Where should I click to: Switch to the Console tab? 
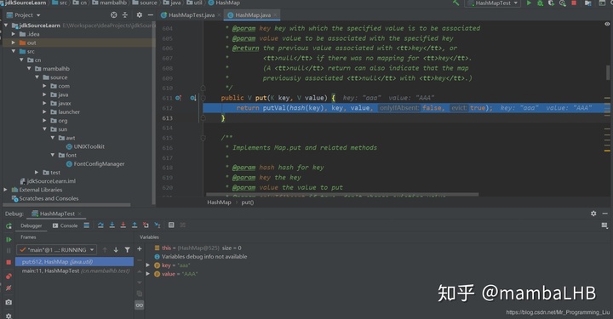65,225
